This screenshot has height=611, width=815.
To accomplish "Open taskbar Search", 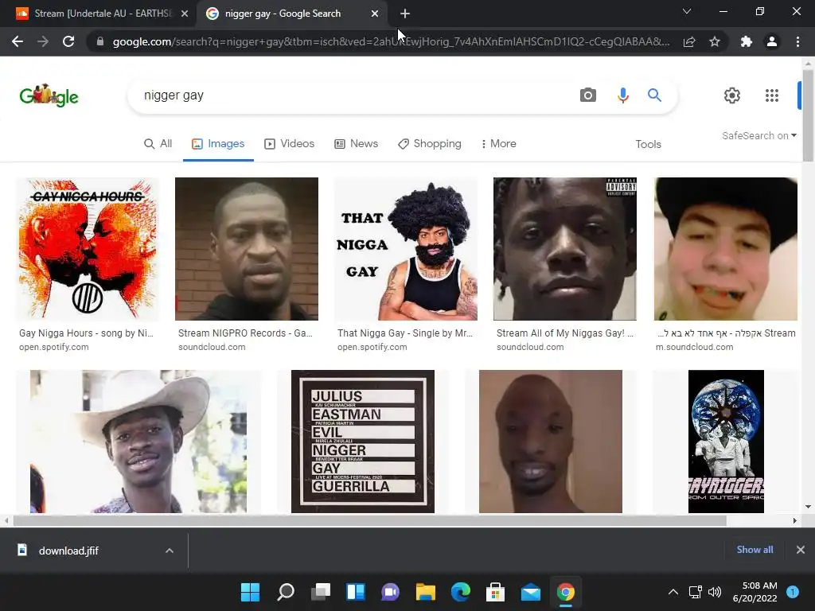I will [286, 592].
